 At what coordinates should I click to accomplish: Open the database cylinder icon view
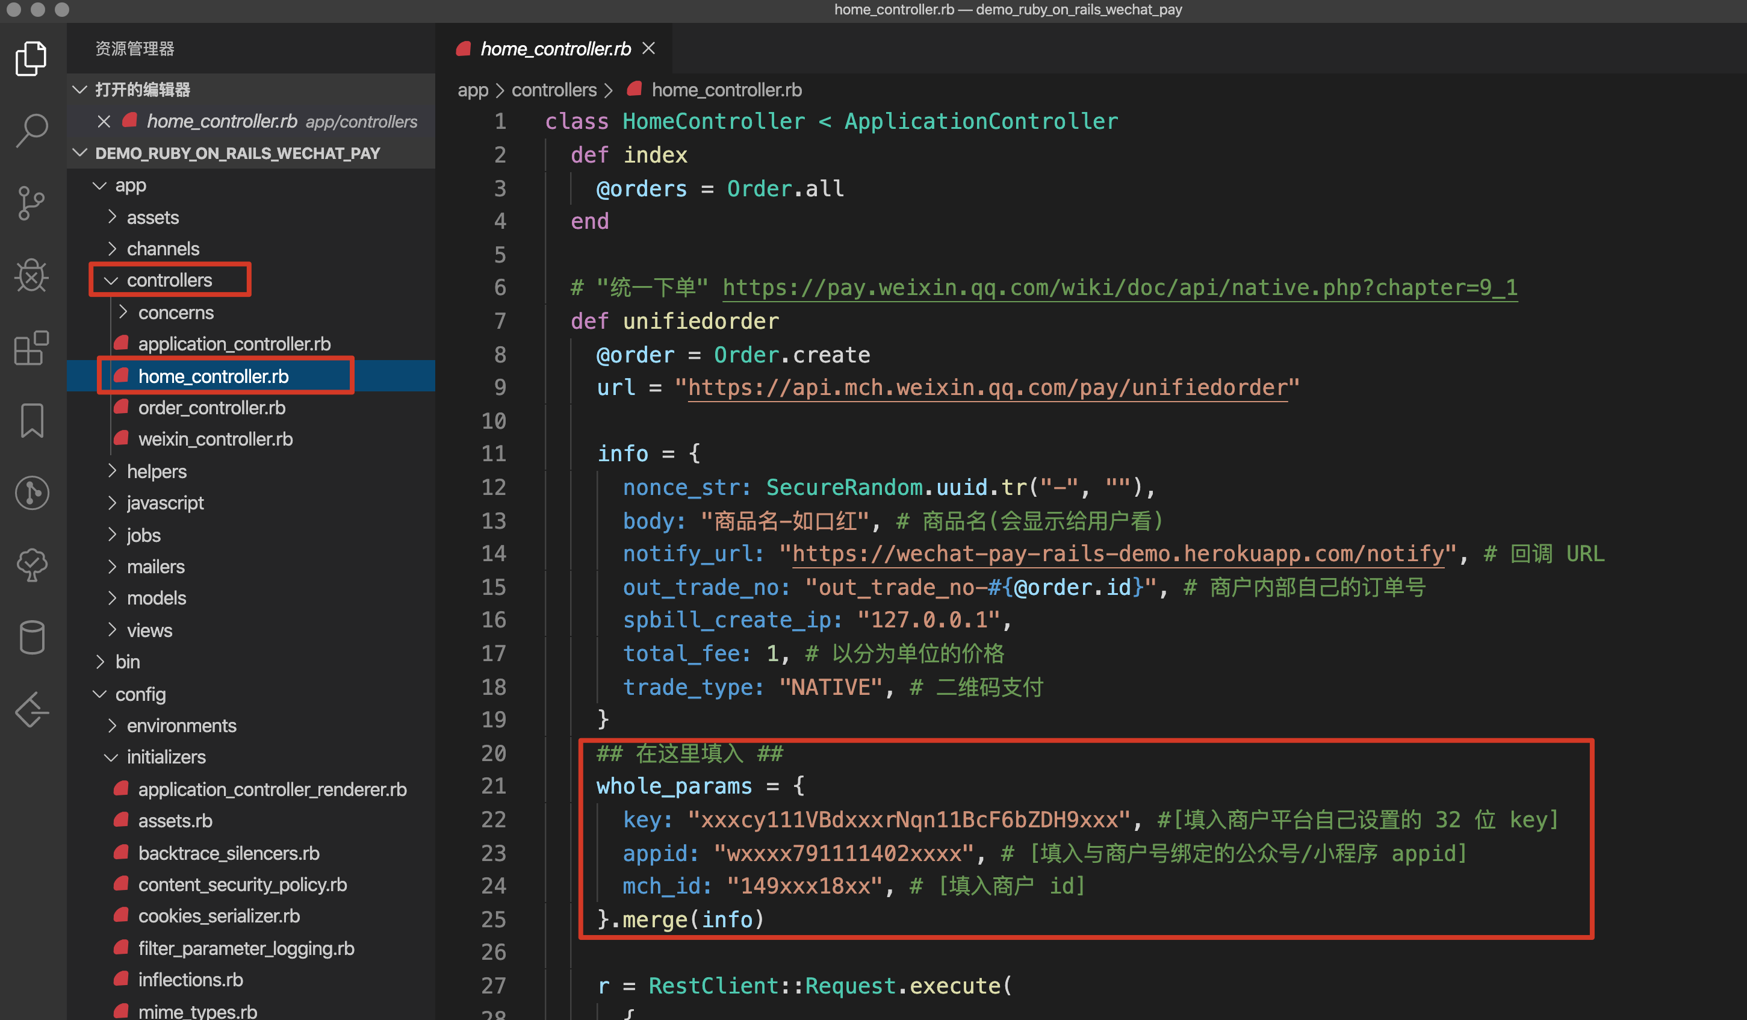click(31, 636)
